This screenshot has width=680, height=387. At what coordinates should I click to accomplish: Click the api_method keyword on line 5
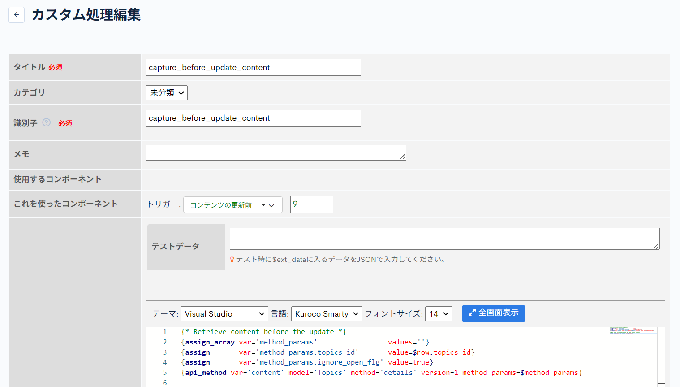coord(206,373)
